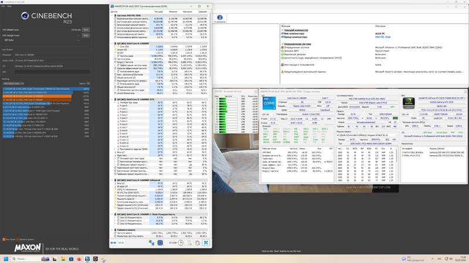Start the Cinebench CPU Multi Core test
This screenshot has width=469, height=263.
point(86,30)
